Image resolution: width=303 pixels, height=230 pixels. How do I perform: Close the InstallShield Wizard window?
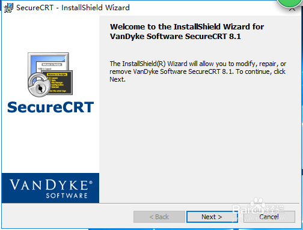click(x=292, y=10)
